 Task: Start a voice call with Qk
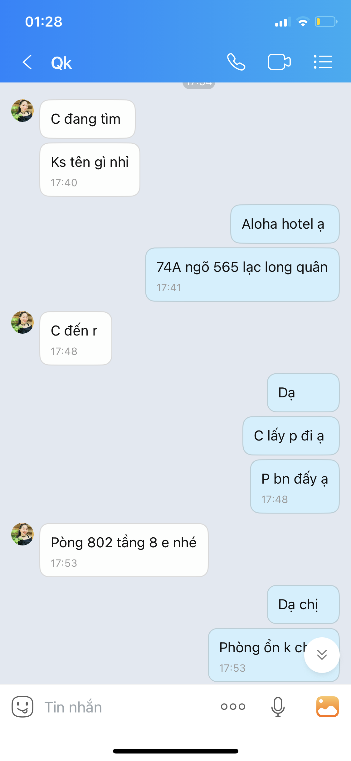click(x=236, y=62)
